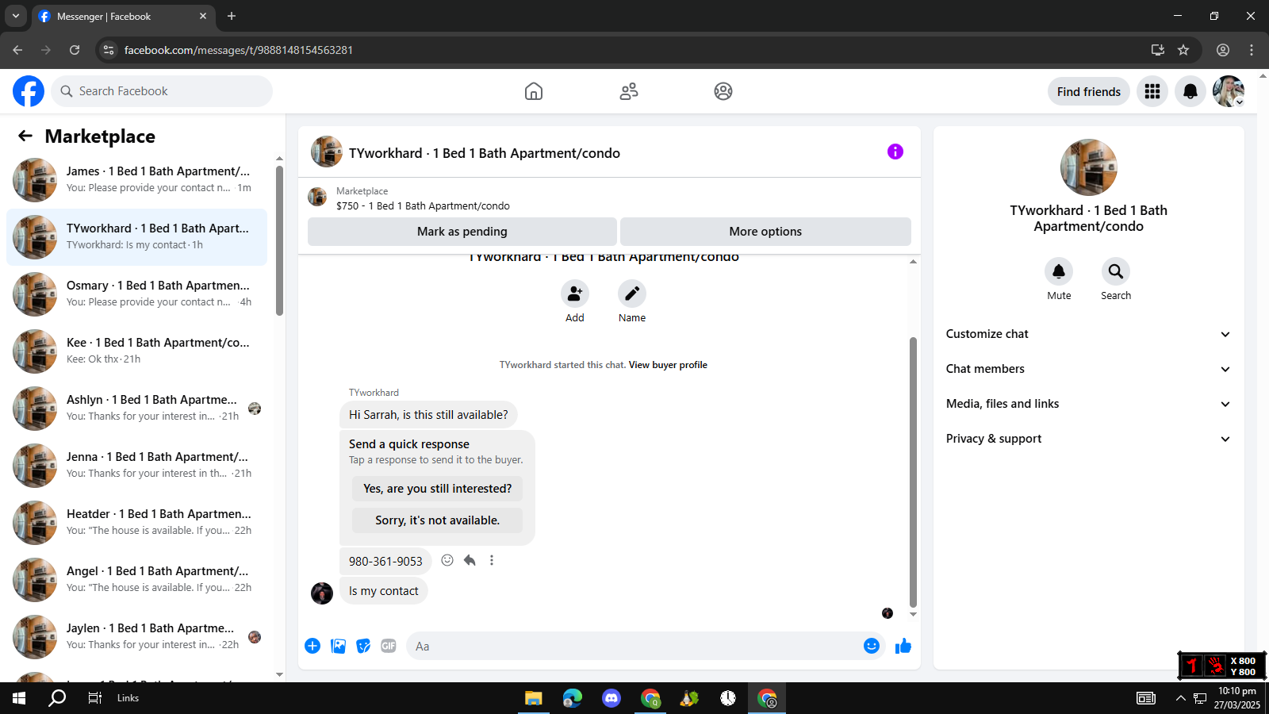Expand Privacy & support section
Screen dimensions: 1269x714
[1088, 439]
